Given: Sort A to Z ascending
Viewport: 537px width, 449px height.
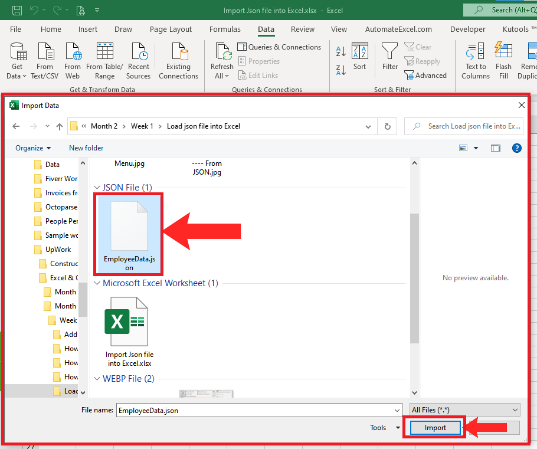Looking at the screenshot, I should point(340,51).
